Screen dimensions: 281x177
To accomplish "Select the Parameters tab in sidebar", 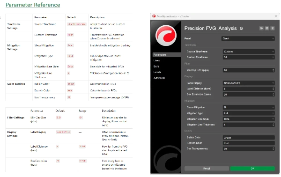I will click(x=166, y=55).
